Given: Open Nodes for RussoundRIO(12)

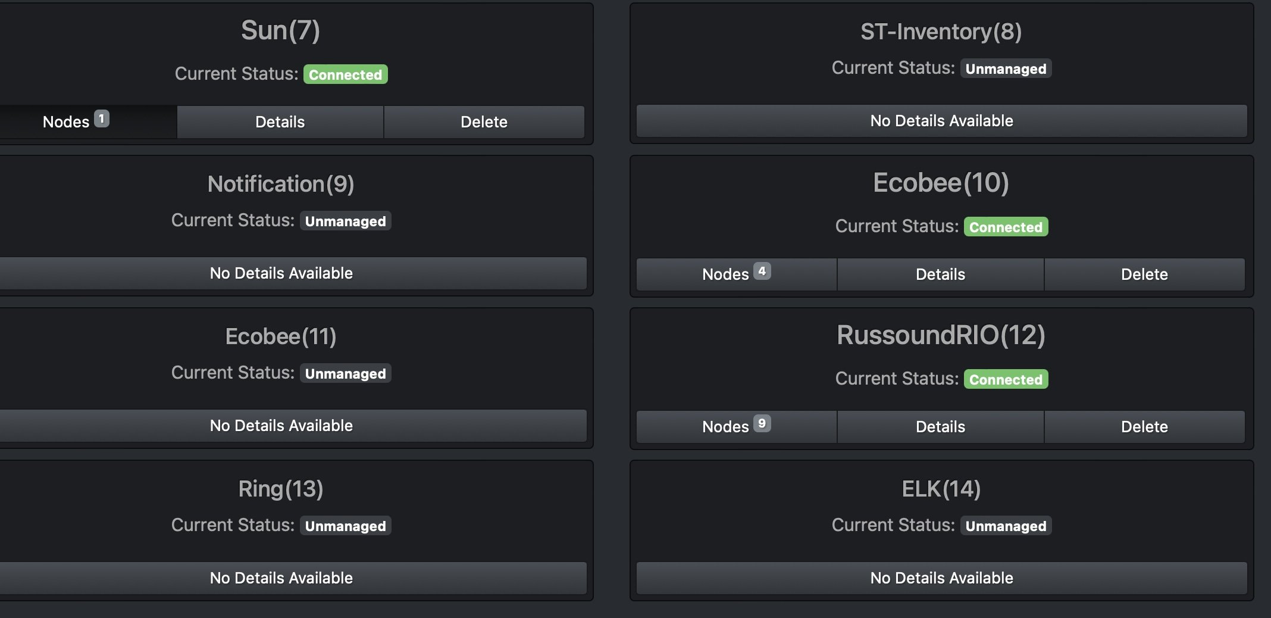Looking at the screenshot, I should 725,427.
